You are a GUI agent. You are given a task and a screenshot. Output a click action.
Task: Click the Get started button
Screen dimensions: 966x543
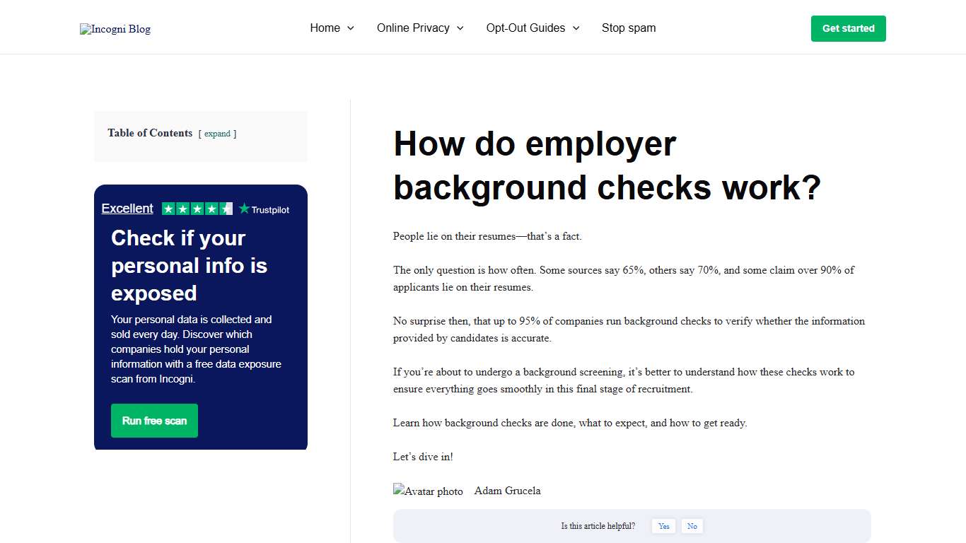848,28
